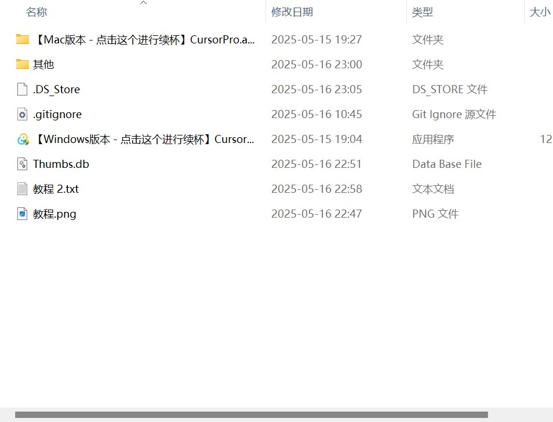Screen dimensions: 553x422
Task: Click the 教程.png image file icon
Action: (22, 214)
